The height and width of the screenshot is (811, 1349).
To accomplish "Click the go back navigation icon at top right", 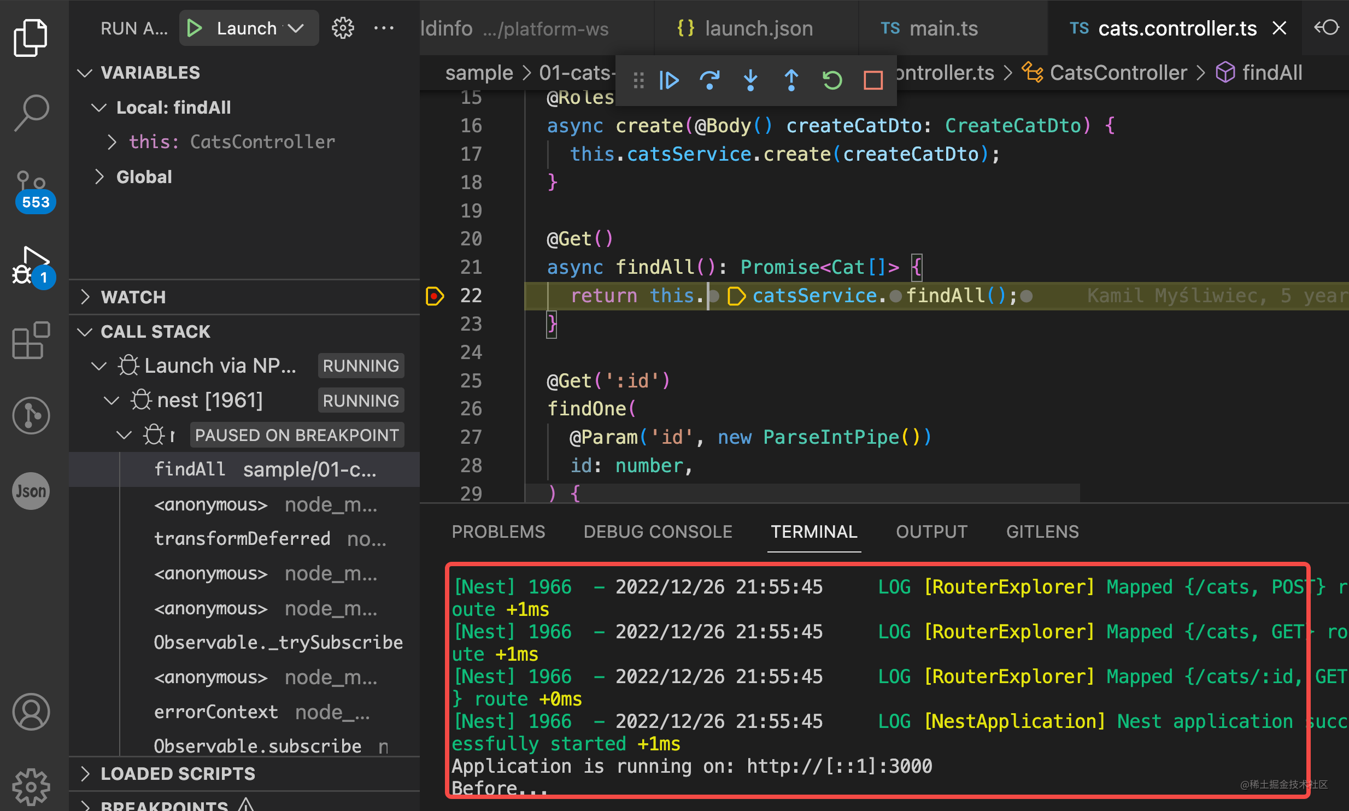I will click(x=1326, y=27).
